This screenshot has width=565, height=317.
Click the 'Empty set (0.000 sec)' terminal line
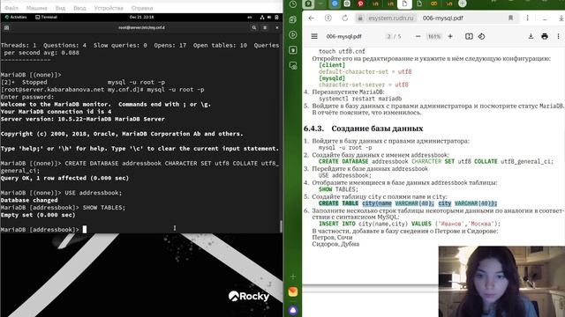pos(38,215)
